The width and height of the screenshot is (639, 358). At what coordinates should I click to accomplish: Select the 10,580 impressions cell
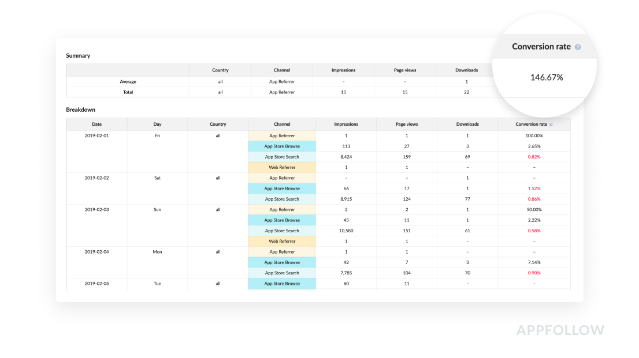[x=345, y=231]
